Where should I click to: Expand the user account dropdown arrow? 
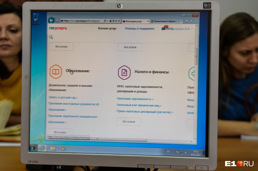192,29
